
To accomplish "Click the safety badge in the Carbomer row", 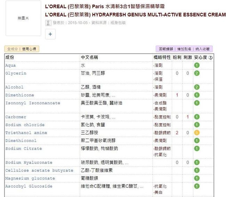I will pos(197,117).
